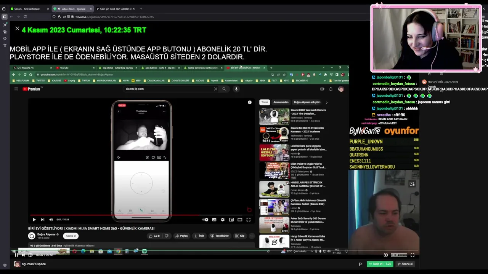Screen dimensions: 488x274
Task: Open sidebar settings gear at bottom-left
Action: pyautogui.click(x=5, y=265)
